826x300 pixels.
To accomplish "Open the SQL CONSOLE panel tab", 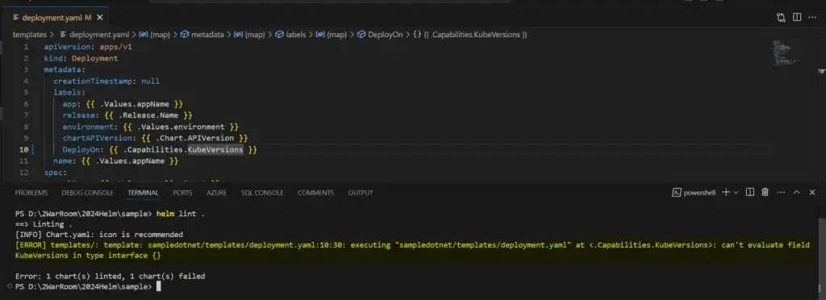I will (x=262, y=193).
